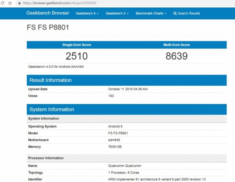Open the Benchmark Charts dropdown

151,13
